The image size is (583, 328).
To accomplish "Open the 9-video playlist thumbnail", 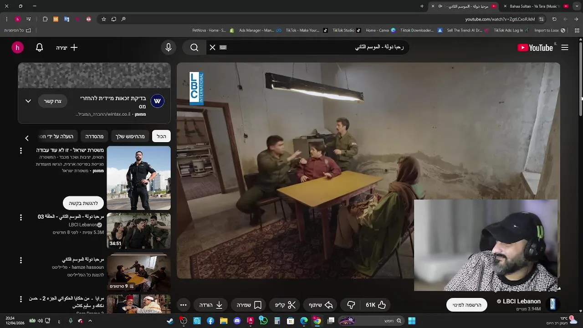I will pos(139,272).
